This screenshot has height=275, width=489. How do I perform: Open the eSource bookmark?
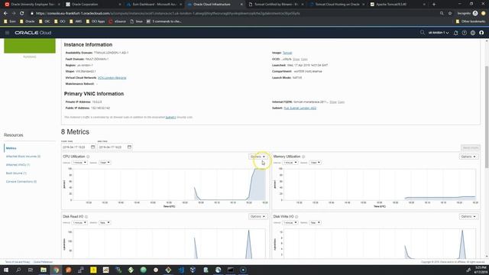pyautogui.click(x=117, y=21)
